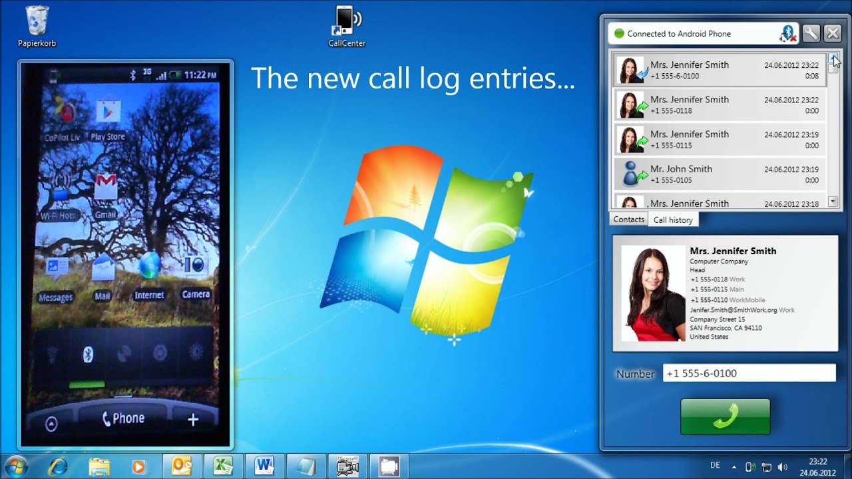The width and height of the screenshot is (852, 479).
Task: Open Mail on the phone screen
Action: pos(103,278)
